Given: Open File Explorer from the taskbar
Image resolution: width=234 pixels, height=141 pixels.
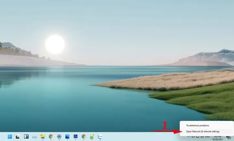Looking at the screenshot, I should (43, 136).
